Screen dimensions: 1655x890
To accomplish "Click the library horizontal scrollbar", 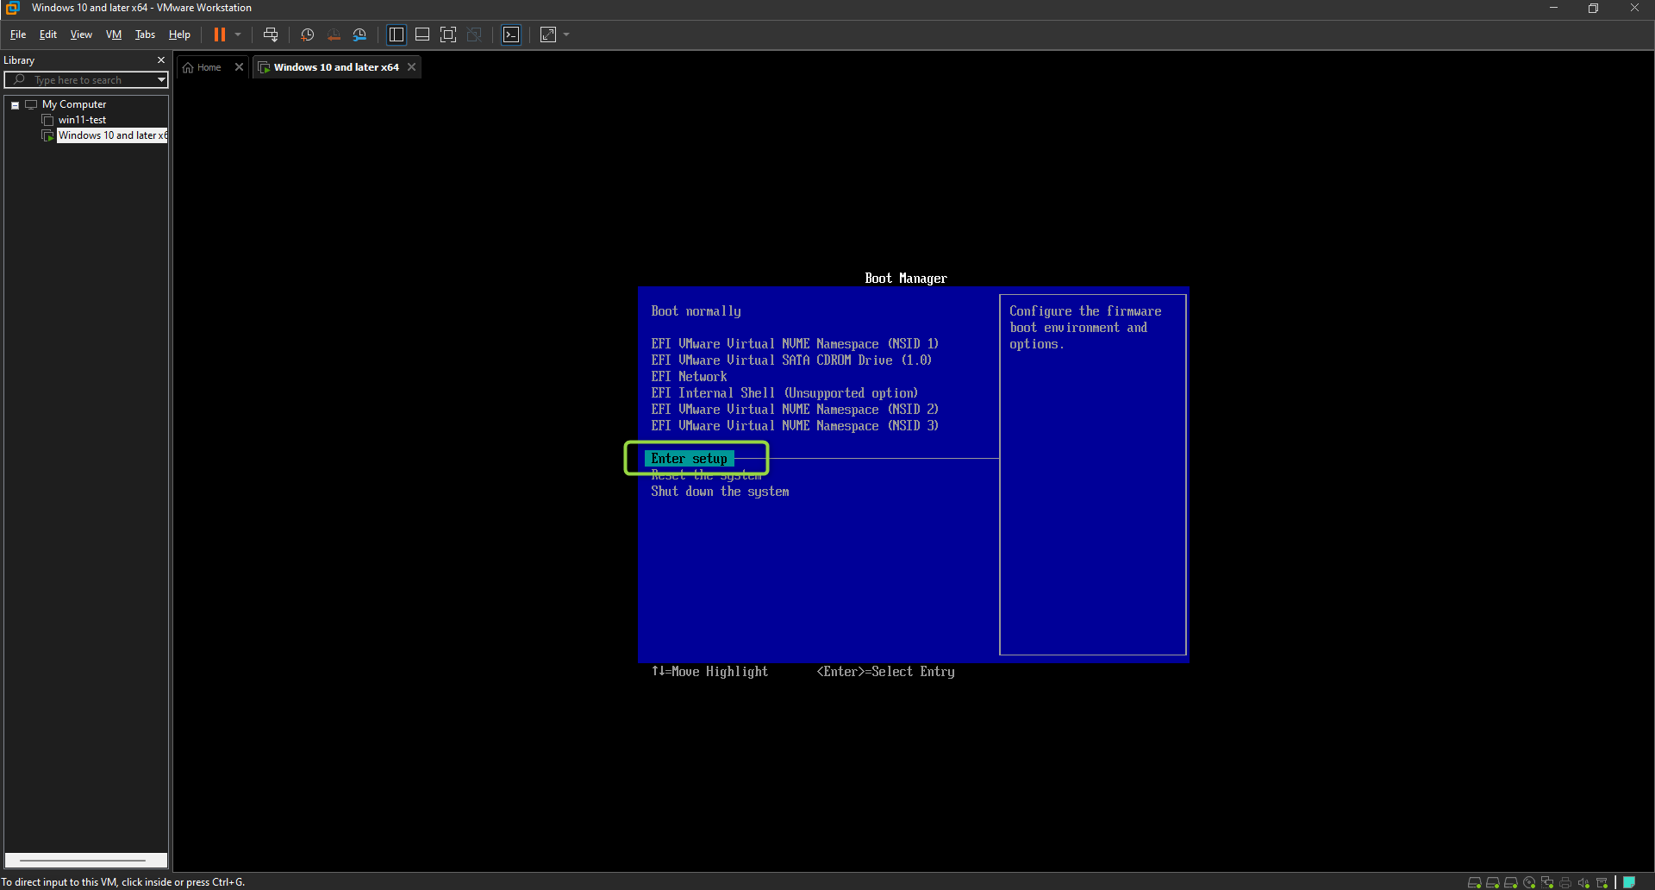I will 83,860.
